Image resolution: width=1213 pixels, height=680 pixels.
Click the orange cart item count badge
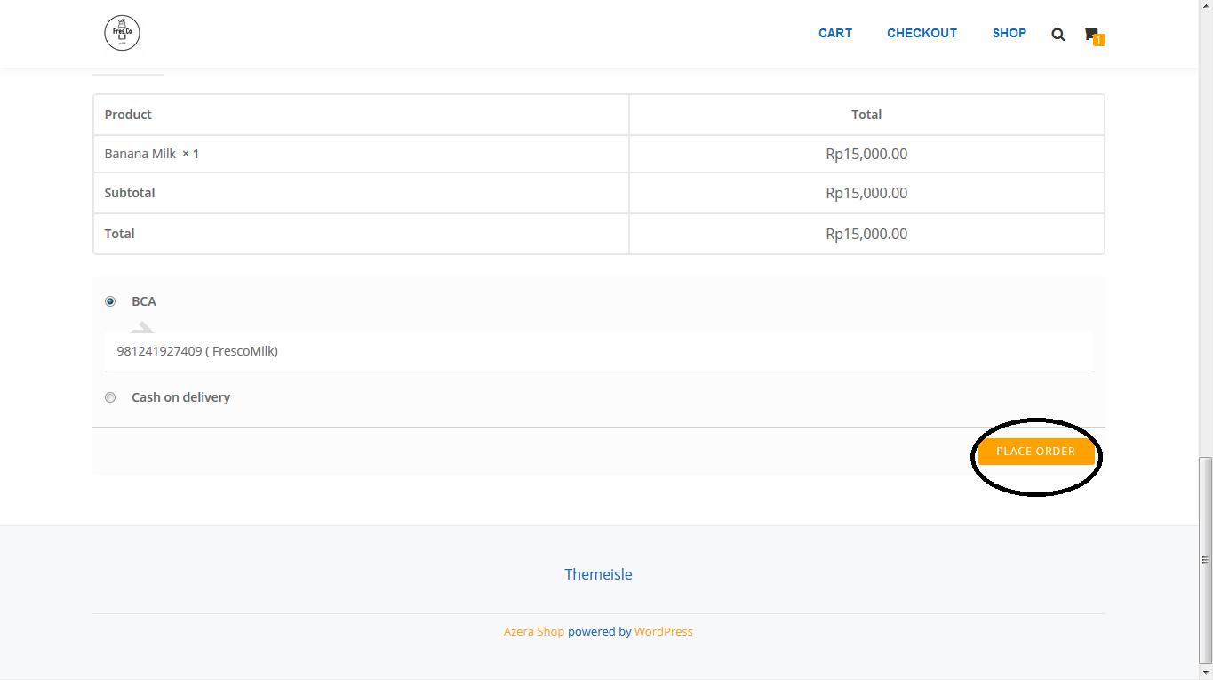click(x=1099, y=40)
